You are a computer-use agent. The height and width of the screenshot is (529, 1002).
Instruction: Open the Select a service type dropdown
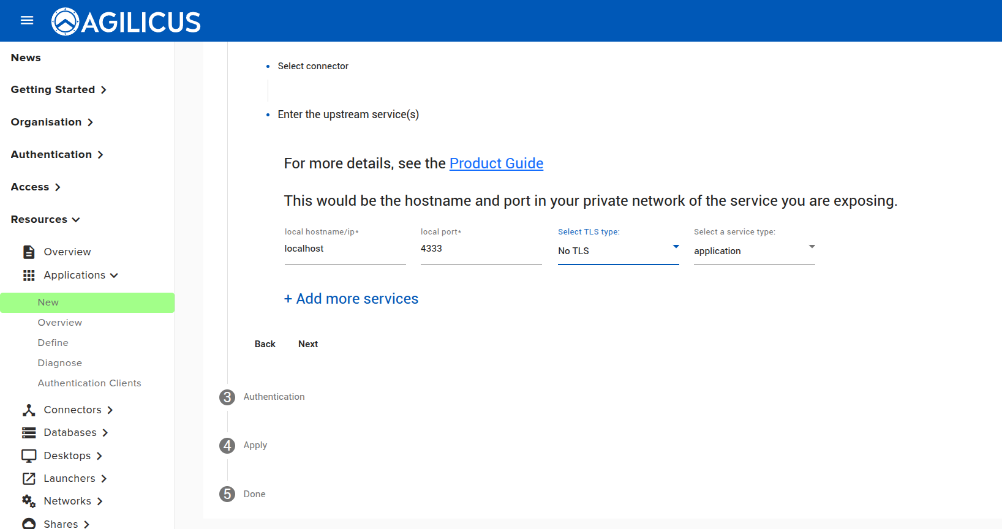click(x=755, y=251)
